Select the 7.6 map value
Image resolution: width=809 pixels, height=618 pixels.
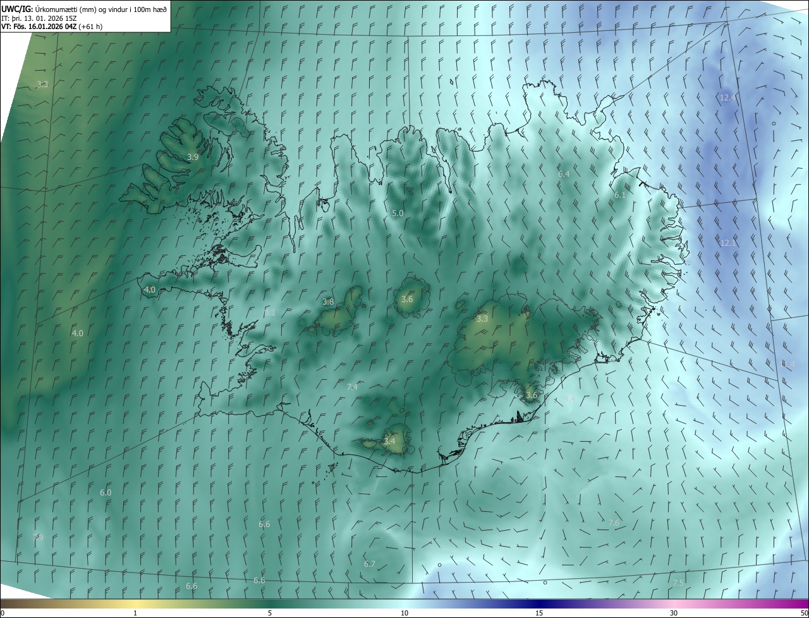[614, 523]
